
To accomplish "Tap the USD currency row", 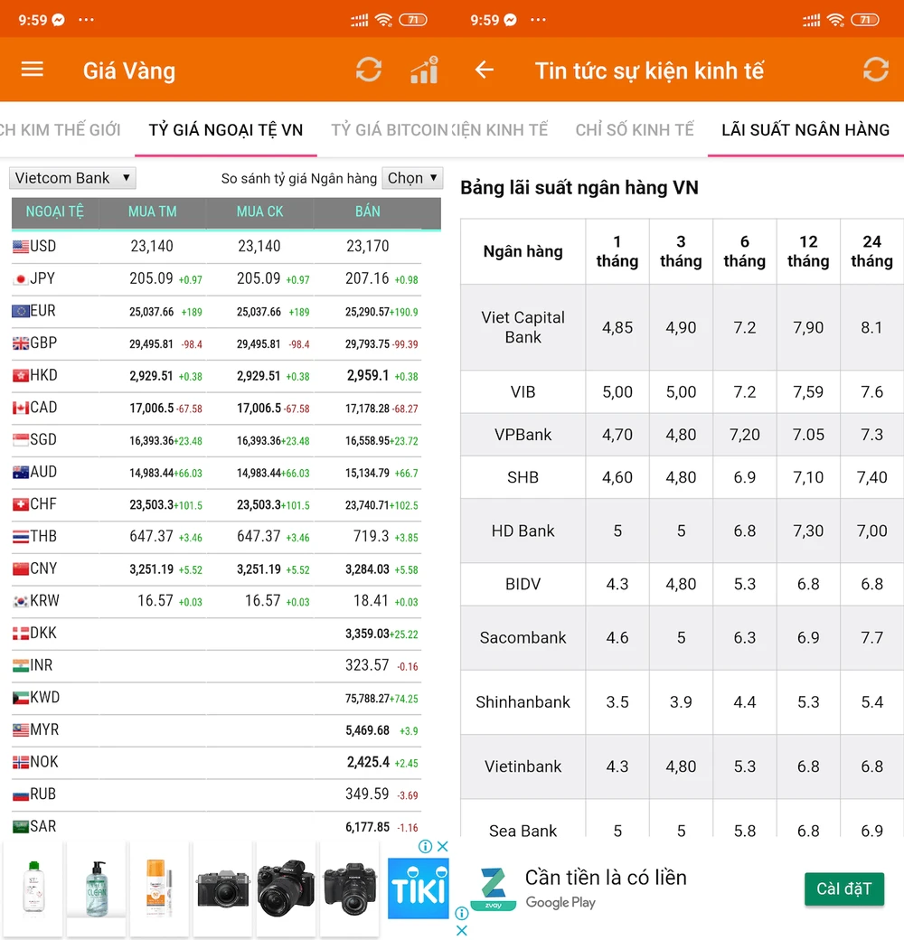I will (217, 246).
